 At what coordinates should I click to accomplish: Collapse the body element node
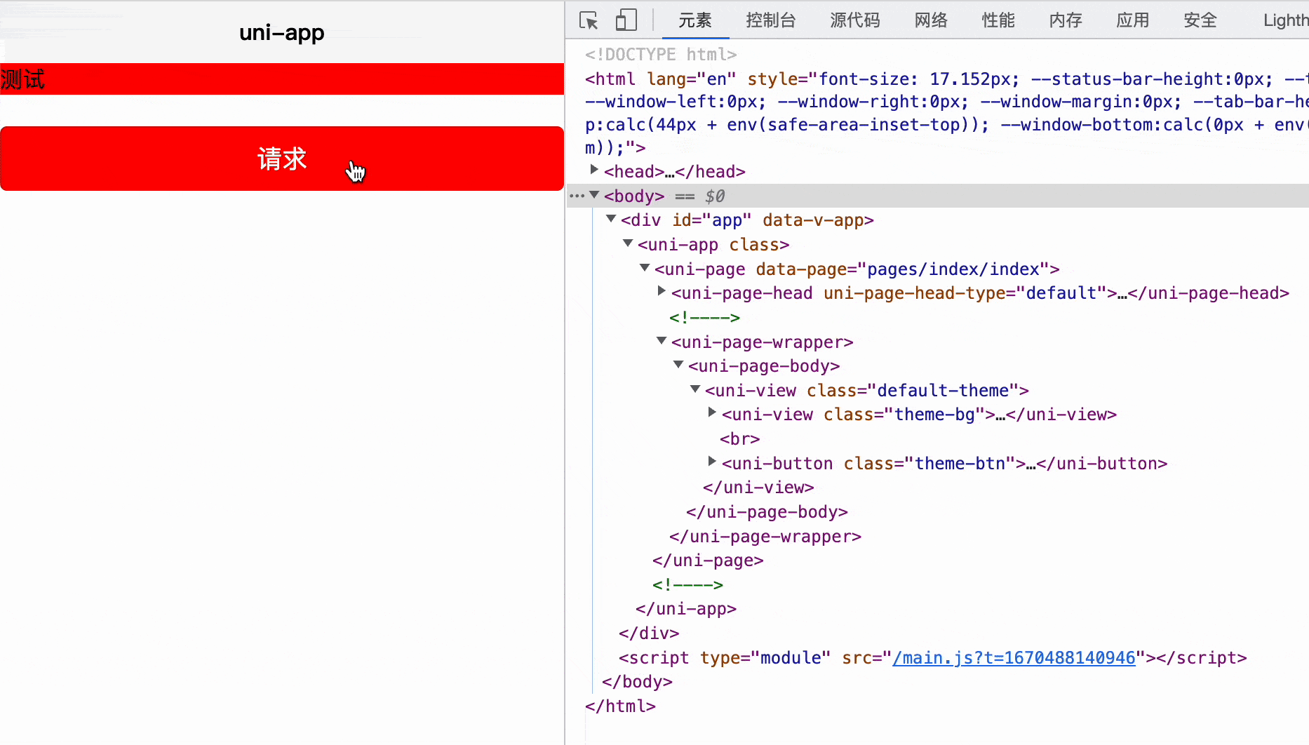point(594,195)
